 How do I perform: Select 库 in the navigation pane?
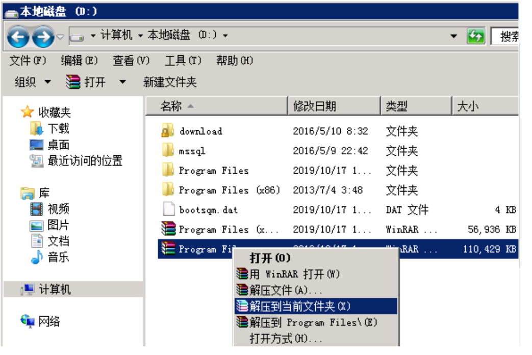click(x=44, y=193)
